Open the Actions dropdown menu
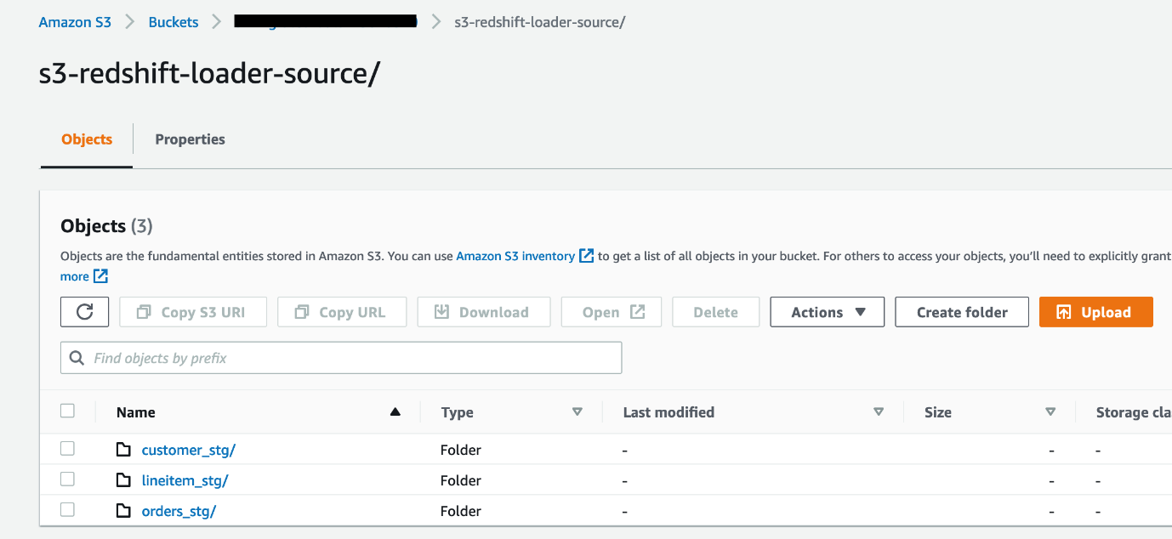The width and height of the screenshot is (1172, 539). [x=827, y=312]
